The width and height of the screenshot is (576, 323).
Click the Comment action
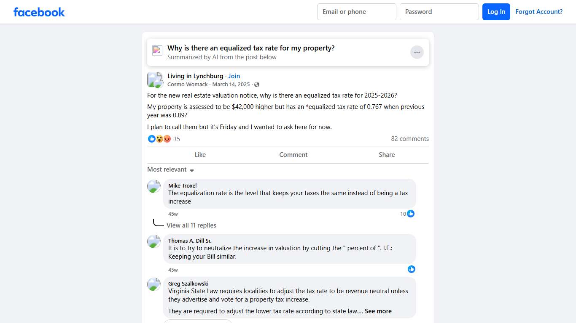(x=293, y=155)
